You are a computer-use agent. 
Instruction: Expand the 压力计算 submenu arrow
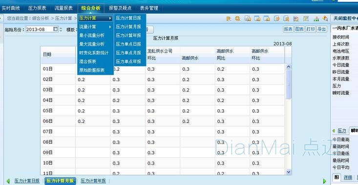pos(110,18)
